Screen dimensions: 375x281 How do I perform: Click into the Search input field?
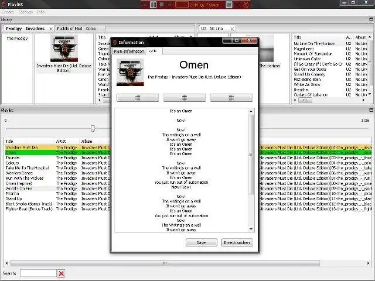coord(38,273)
